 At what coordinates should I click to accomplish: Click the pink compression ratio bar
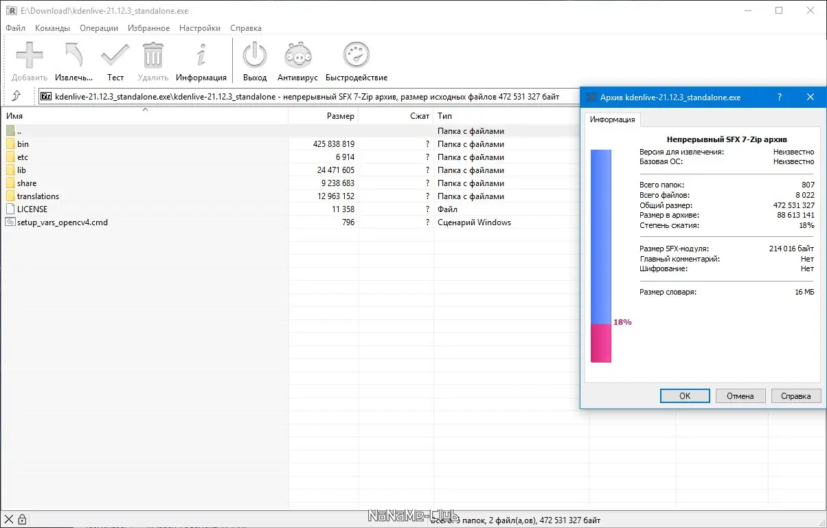[601, 343]
